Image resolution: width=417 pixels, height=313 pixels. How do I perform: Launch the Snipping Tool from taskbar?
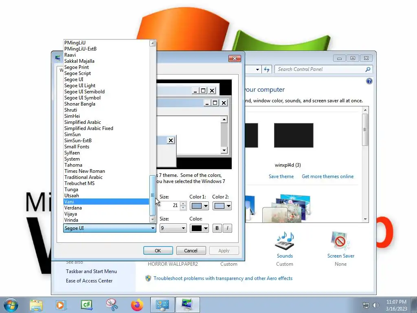click(x=112, y=305)
